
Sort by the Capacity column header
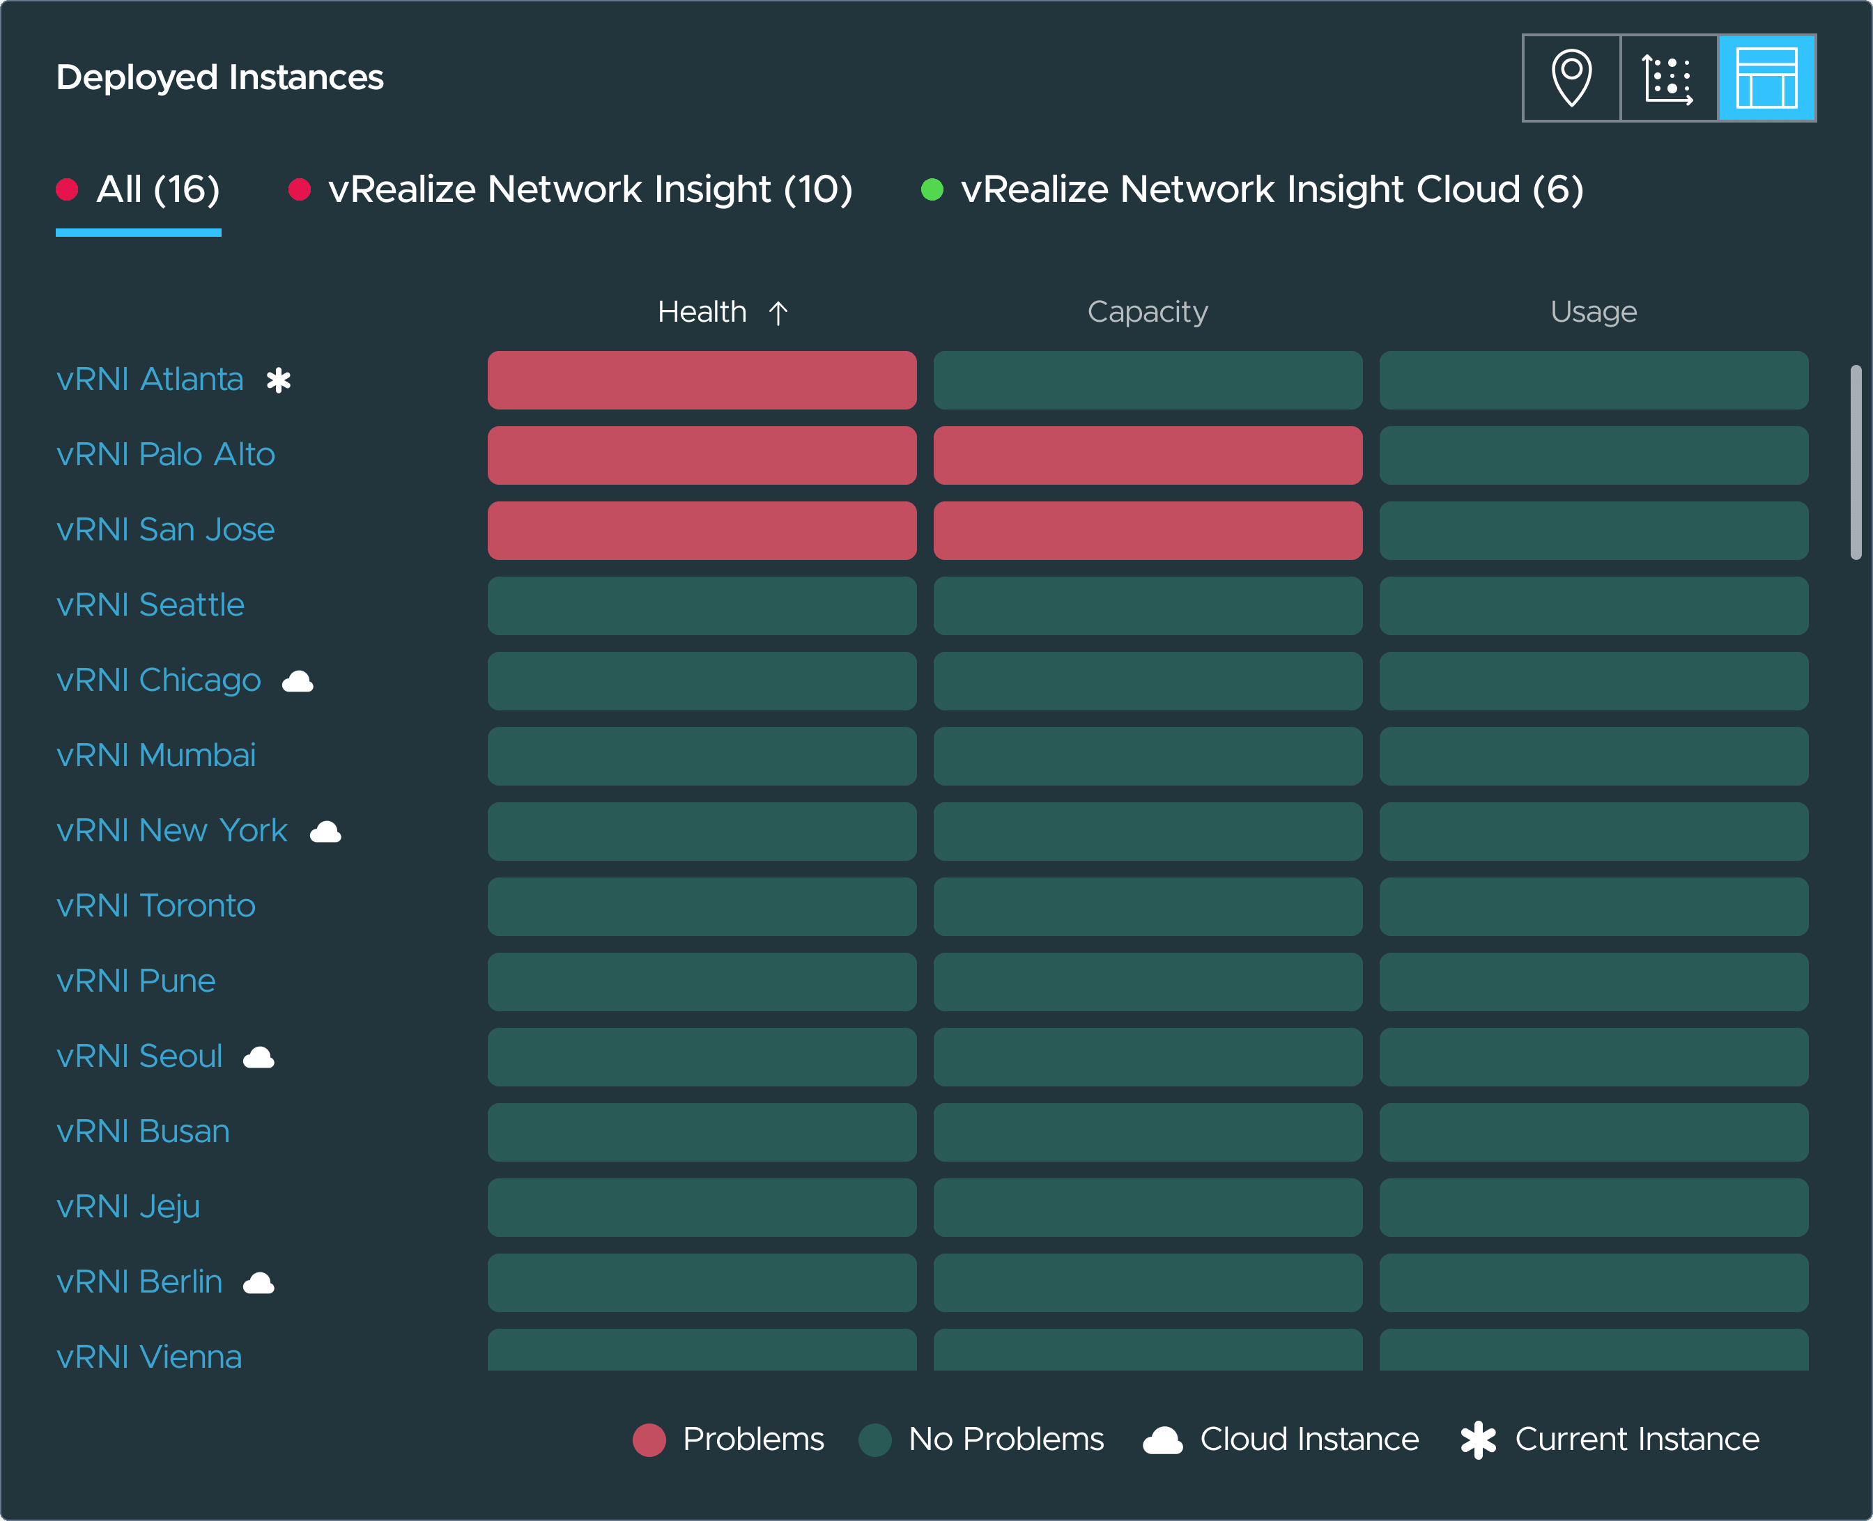click(1148, 312)
